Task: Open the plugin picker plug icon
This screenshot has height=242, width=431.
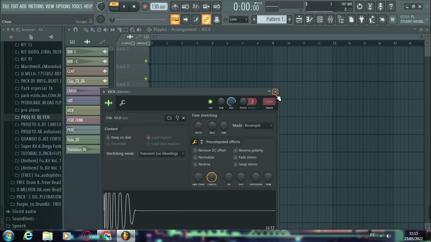Action: point(361,19)
